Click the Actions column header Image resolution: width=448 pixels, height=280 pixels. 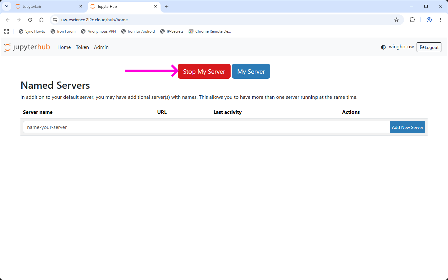coord(351,112)
